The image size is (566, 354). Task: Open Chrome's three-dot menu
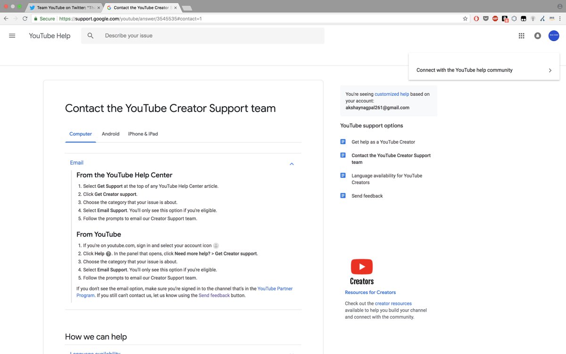point(560,18)
